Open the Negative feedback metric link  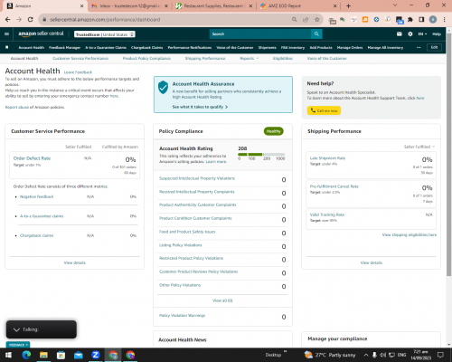pyautogui.click(x=36, y=196)
